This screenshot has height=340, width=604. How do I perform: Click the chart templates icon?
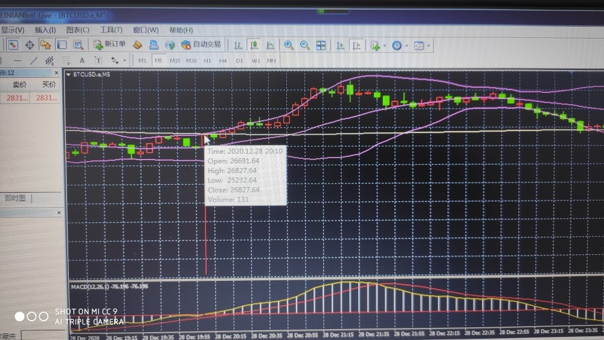(x=419, y=47)
